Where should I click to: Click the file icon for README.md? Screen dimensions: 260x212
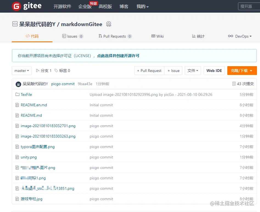point(17,115)
